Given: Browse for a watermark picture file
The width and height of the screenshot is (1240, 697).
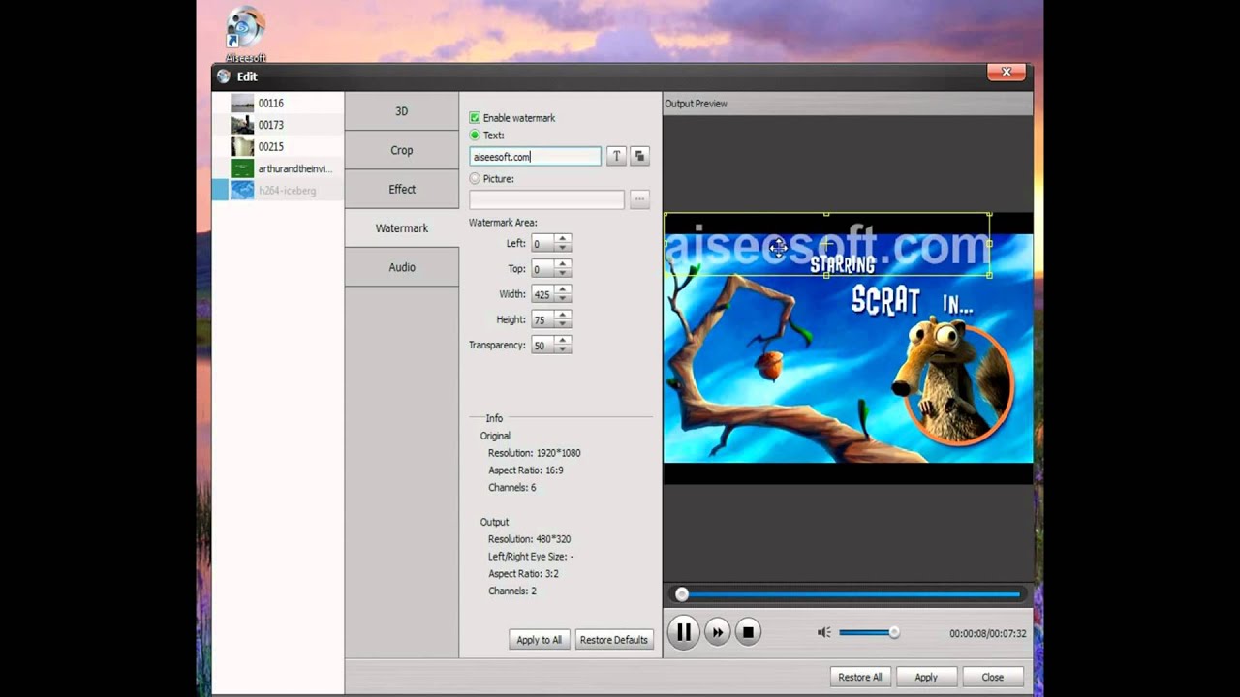Looking at the screenshot, I should (x=639, y=199).
